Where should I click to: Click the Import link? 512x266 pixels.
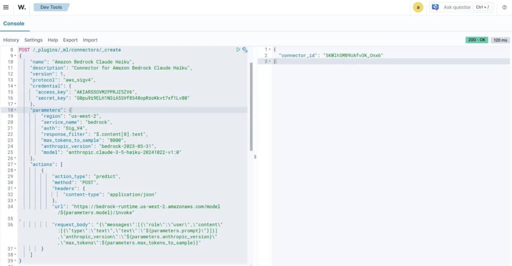coord(90,40)
